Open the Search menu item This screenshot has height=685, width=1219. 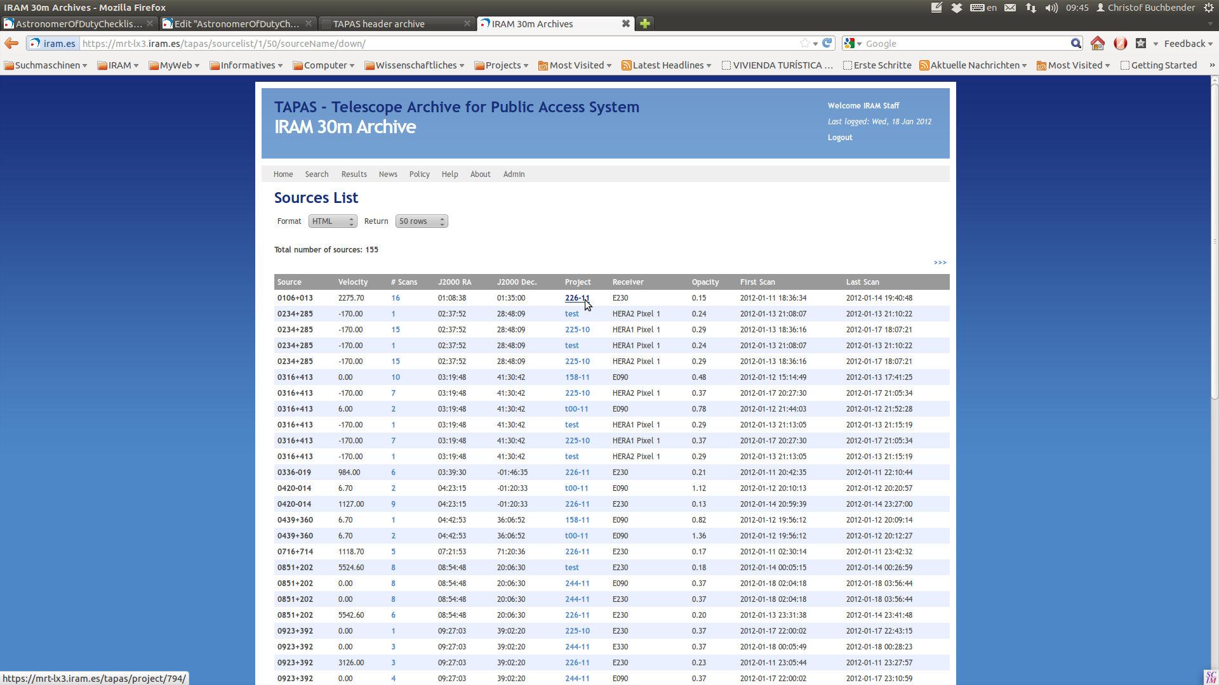(x=316, y=174)
